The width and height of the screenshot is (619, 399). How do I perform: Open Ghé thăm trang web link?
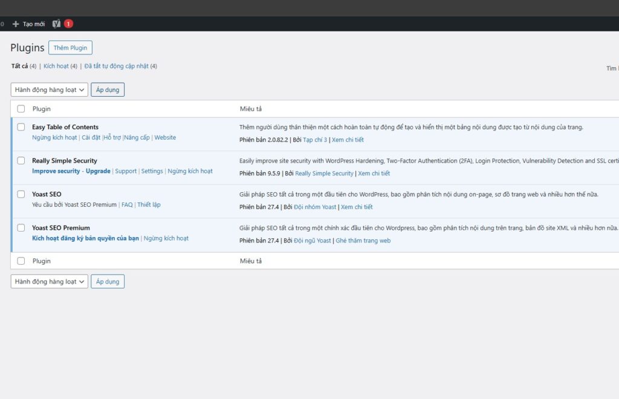tap(363, 241)
